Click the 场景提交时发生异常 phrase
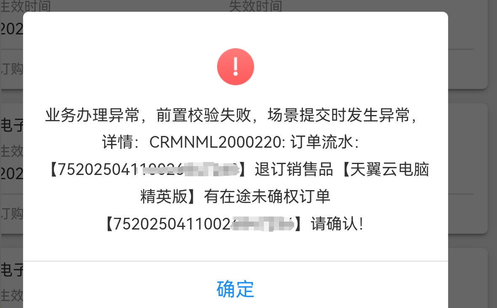The width and height of the screenshot is (497, 308). (x=339, y=115)
